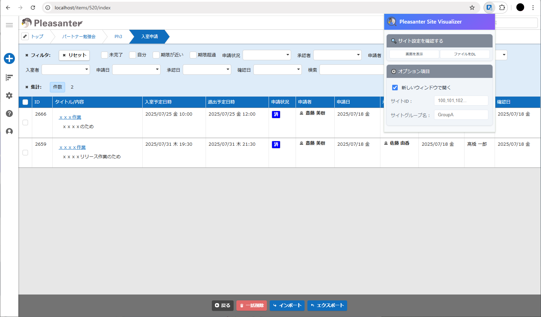Viewport: 541px width, 317px height.
Task: Open the hamburger menu in the sidebar
Action: (x=9, y=25)
